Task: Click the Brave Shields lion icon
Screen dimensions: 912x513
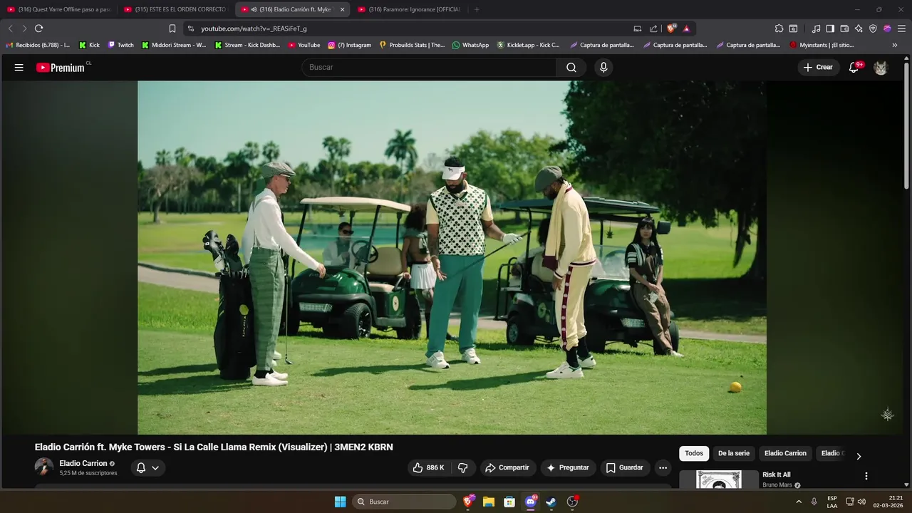Action: 671,28
